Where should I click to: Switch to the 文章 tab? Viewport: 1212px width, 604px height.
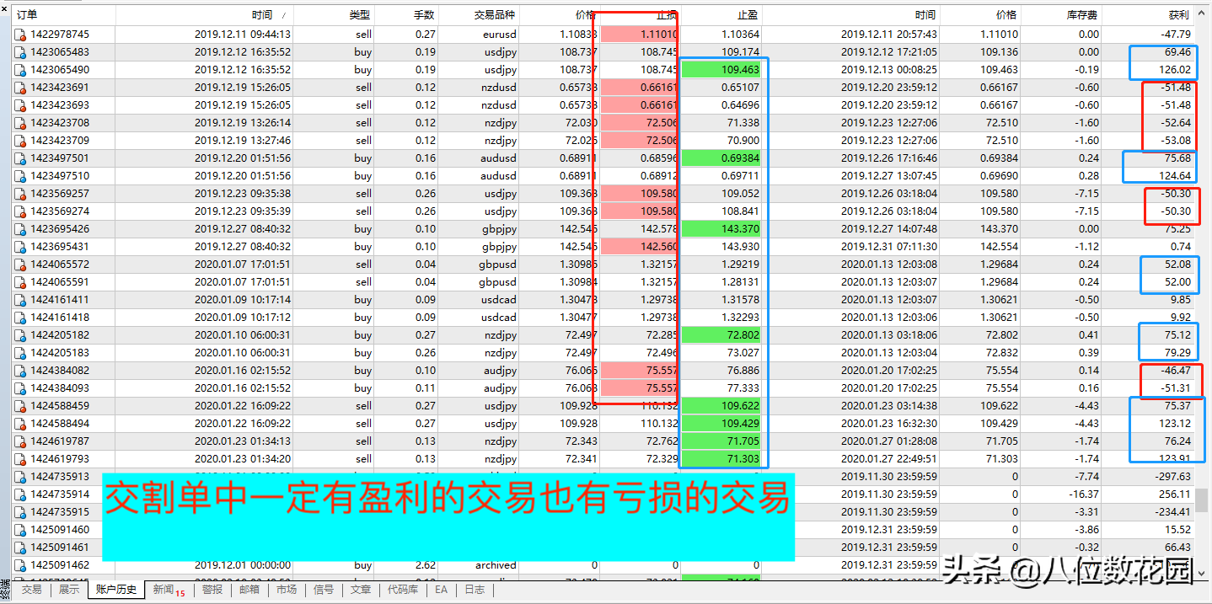click(x=361, y=590)
